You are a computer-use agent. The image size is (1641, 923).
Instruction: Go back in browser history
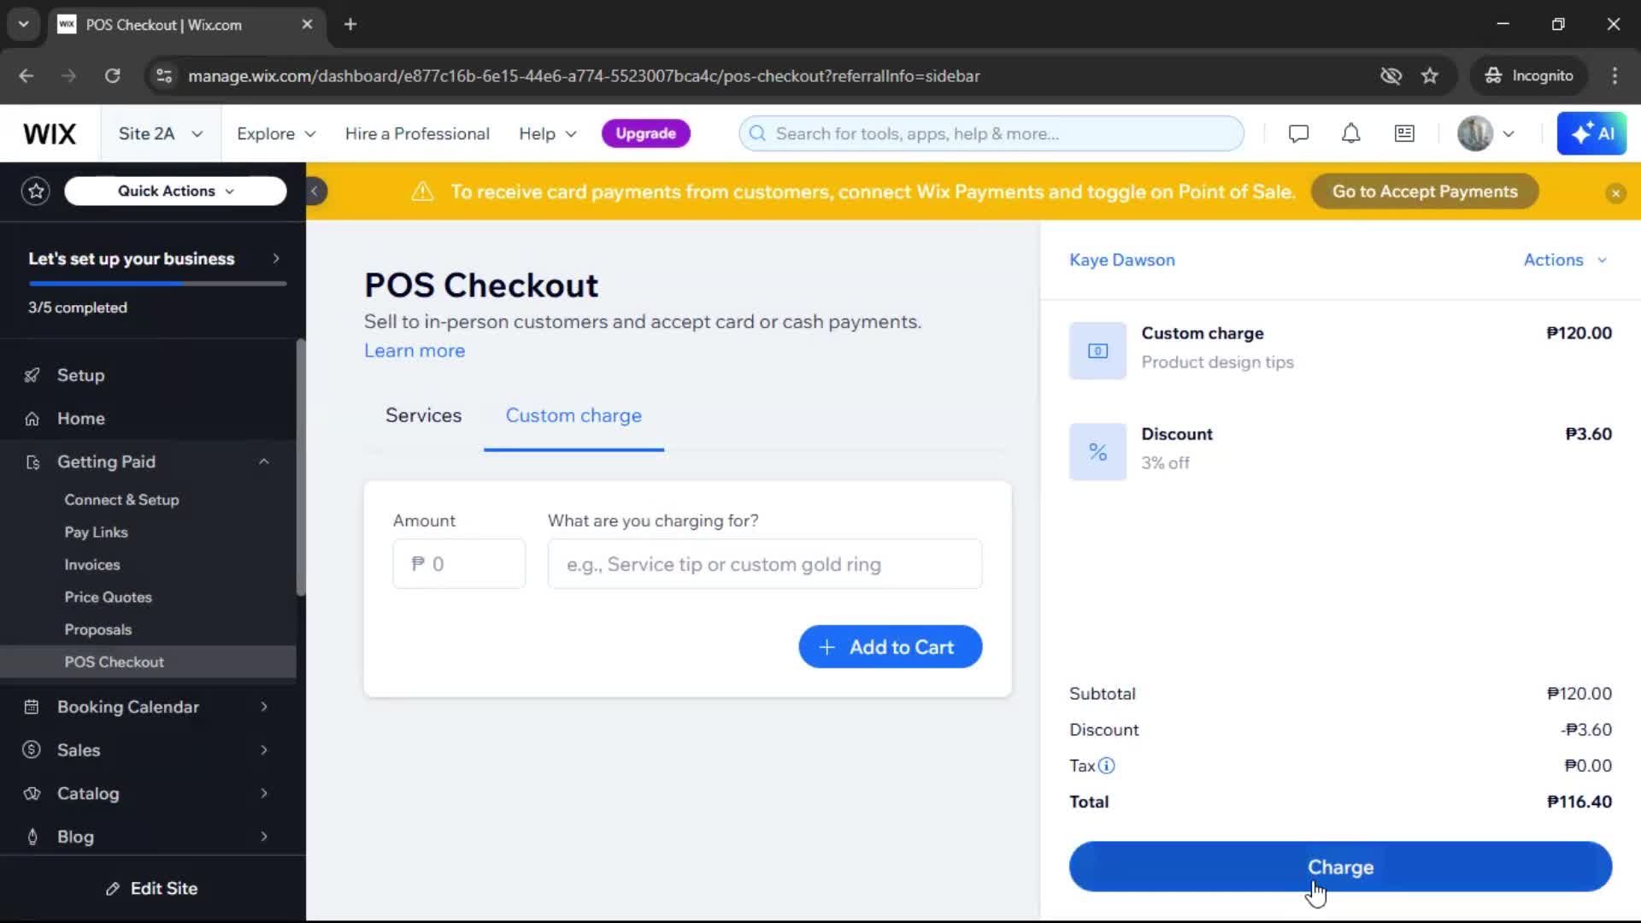[x=26, y=76]
